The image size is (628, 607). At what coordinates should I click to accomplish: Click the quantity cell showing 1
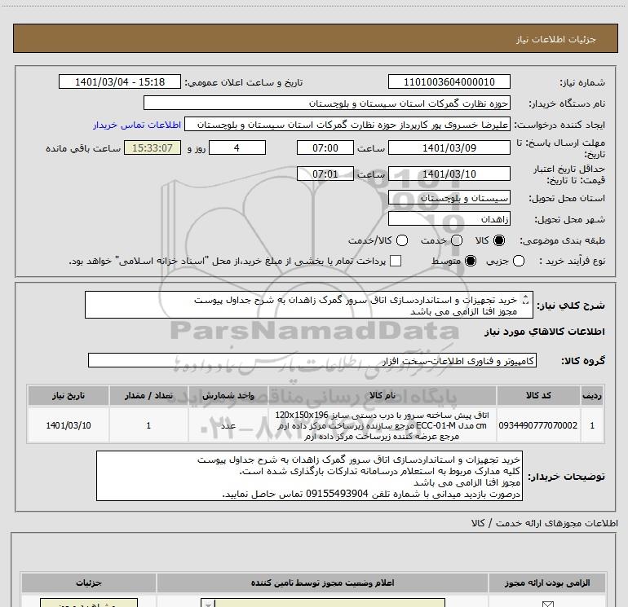click(x=148, y=425)
